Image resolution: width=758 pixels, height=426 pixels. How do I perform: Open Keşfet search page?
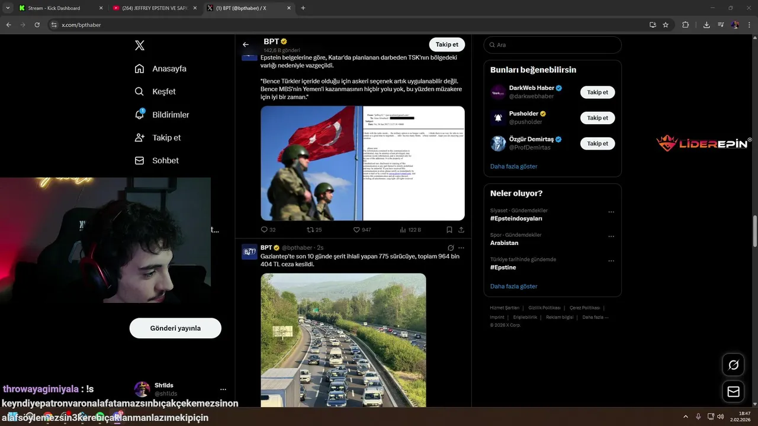click(x=155, y=92)
